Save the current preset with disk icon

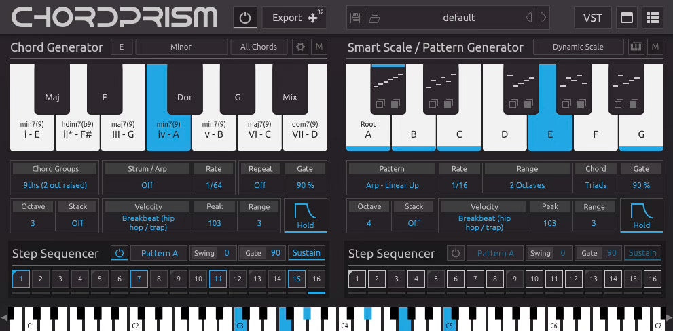point(356,18)
